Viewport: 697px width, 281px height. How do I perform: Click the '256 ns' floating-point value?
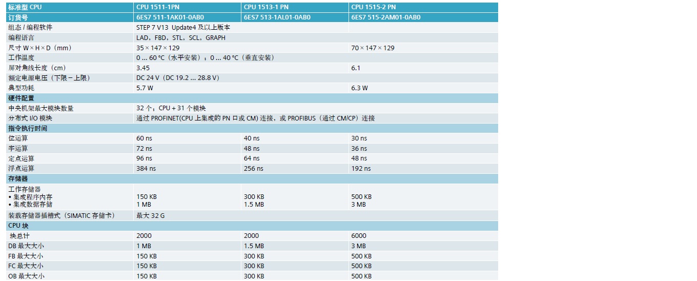pyautogui.click(x=254, y=168)
